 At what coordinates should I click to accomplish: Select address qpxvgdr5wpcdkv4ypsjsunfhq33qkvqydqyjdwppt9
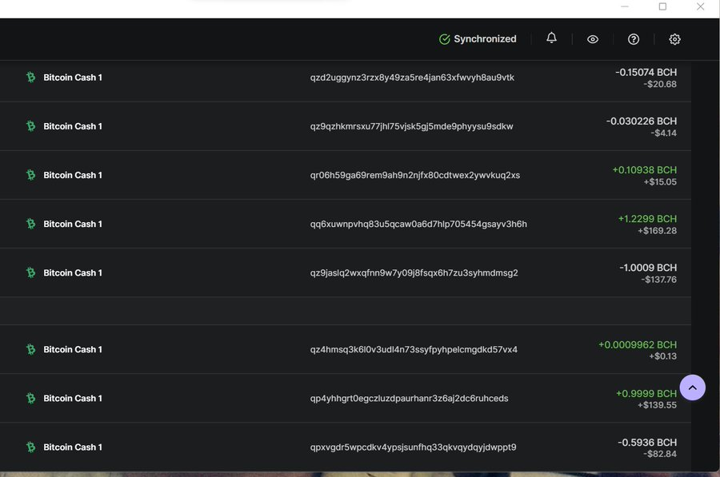413,447
